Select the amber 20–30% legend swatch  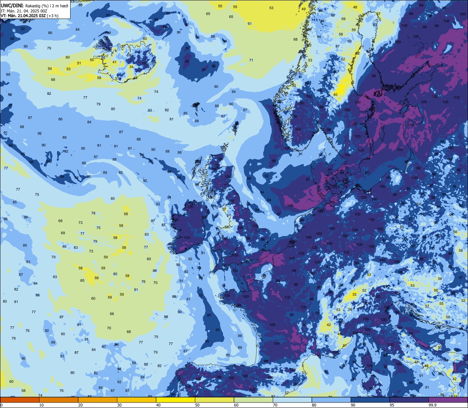(98, 400)
